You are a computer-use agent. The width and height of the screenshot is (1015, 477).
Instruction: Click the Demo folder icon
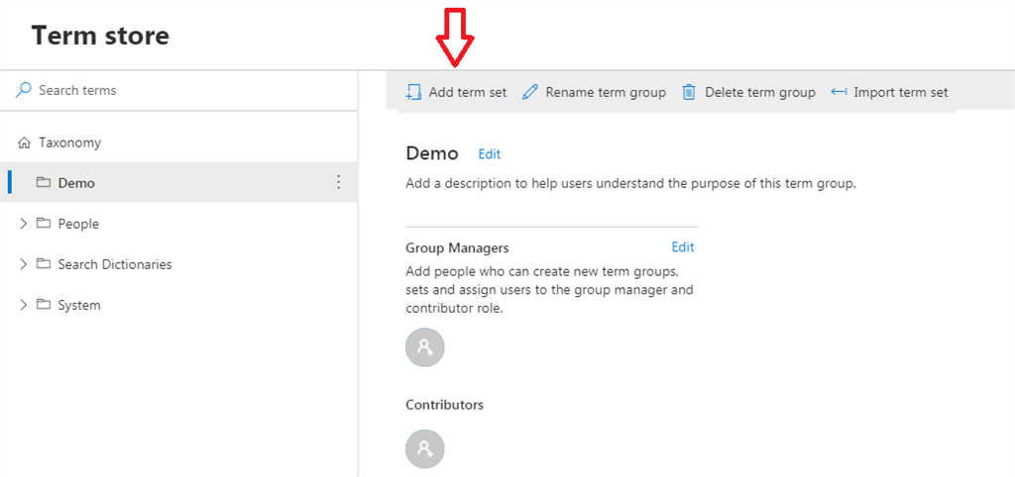tap(44, 183)
